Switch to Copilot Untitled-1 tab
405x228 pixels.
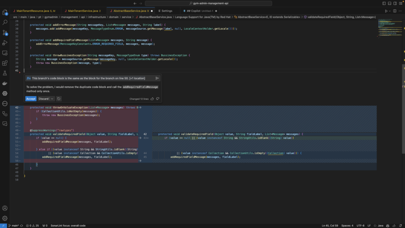(200, 11)
